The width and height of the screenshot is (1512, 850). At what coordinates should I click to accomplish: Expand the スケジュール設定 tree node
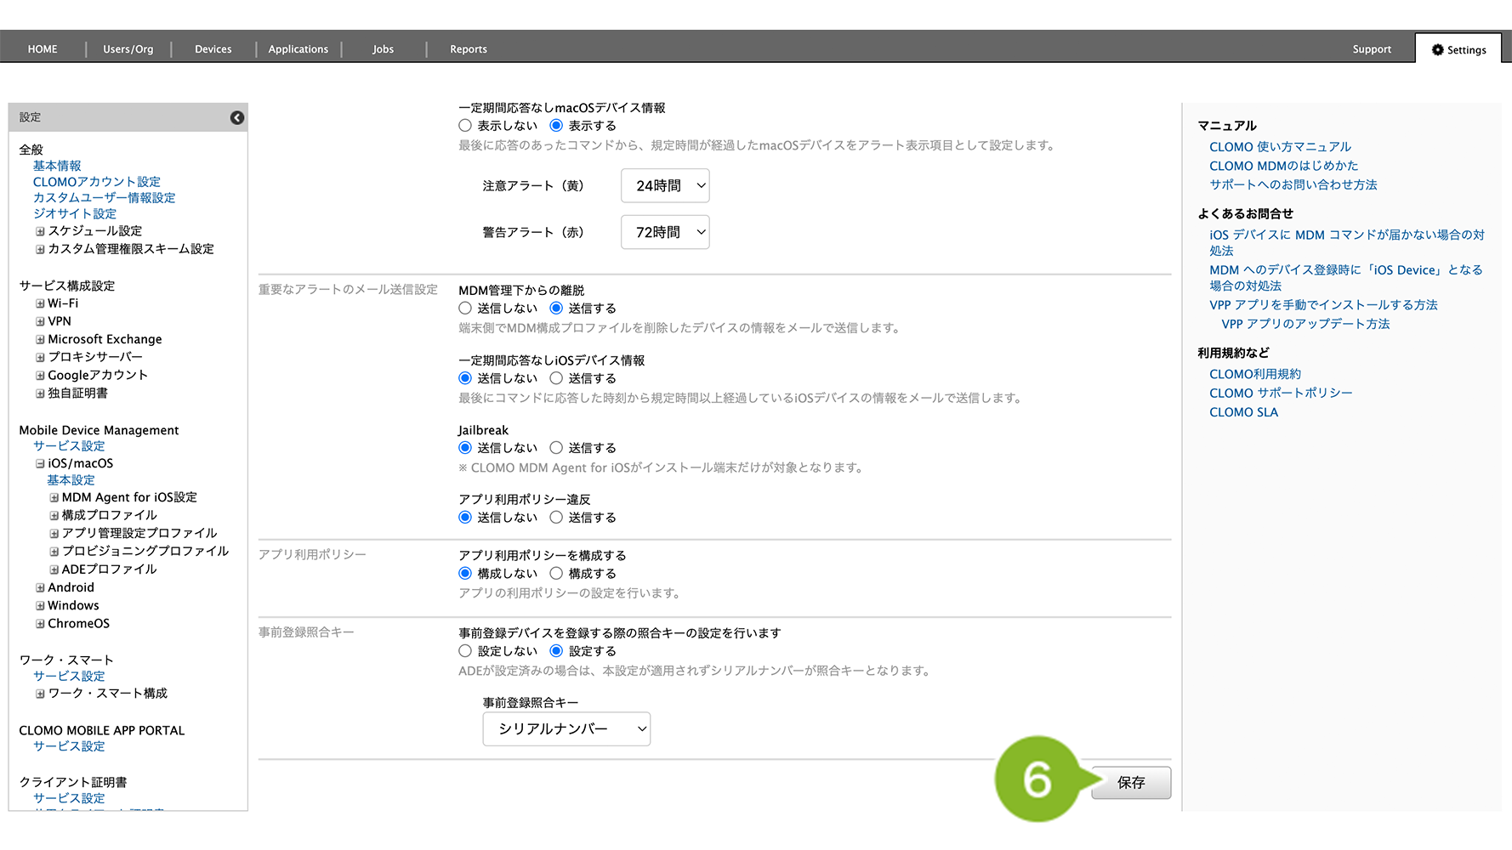pos(40,231)
